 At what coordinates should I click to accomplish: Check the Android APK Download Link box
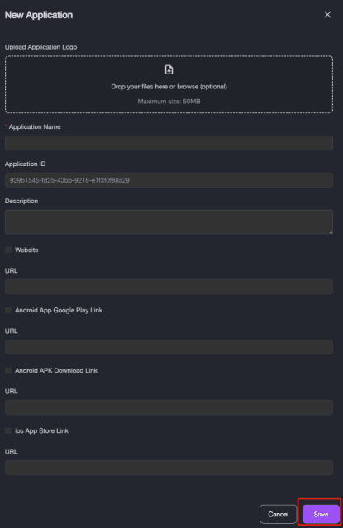click(x=8, y=370)
